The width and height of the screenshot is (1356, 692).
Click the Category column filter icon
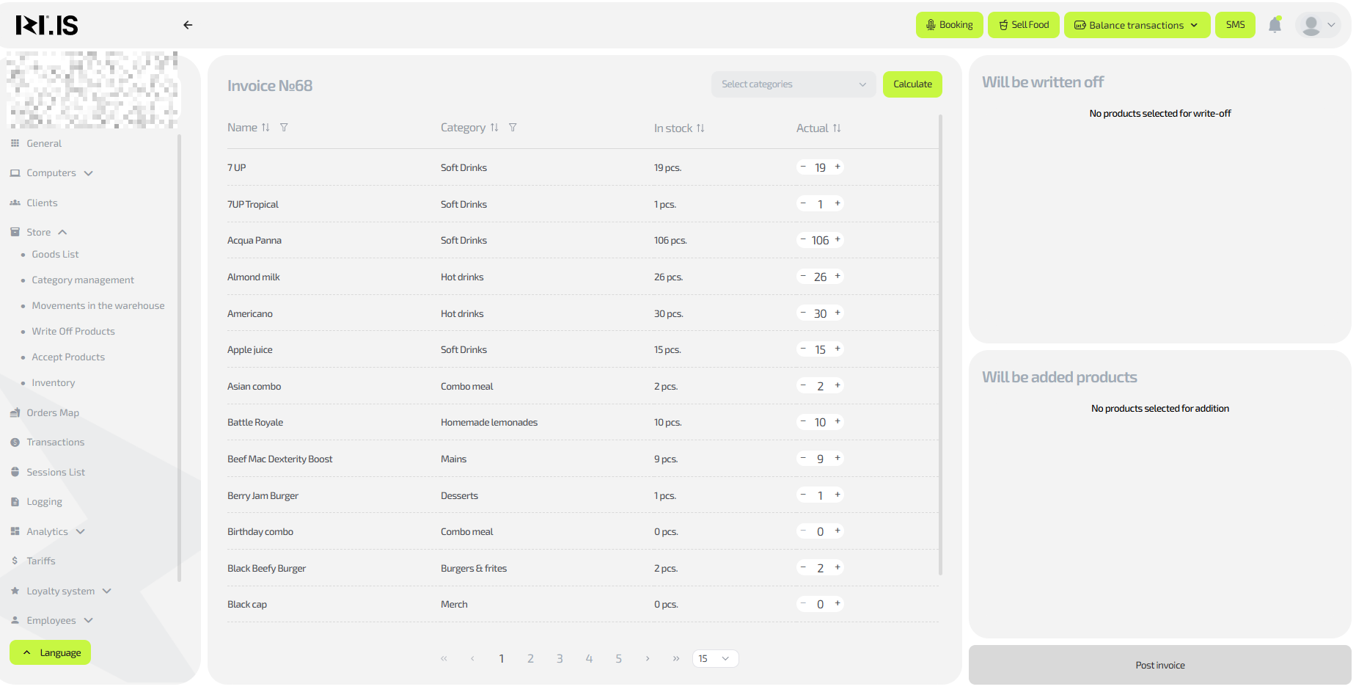tap(513, 128)
